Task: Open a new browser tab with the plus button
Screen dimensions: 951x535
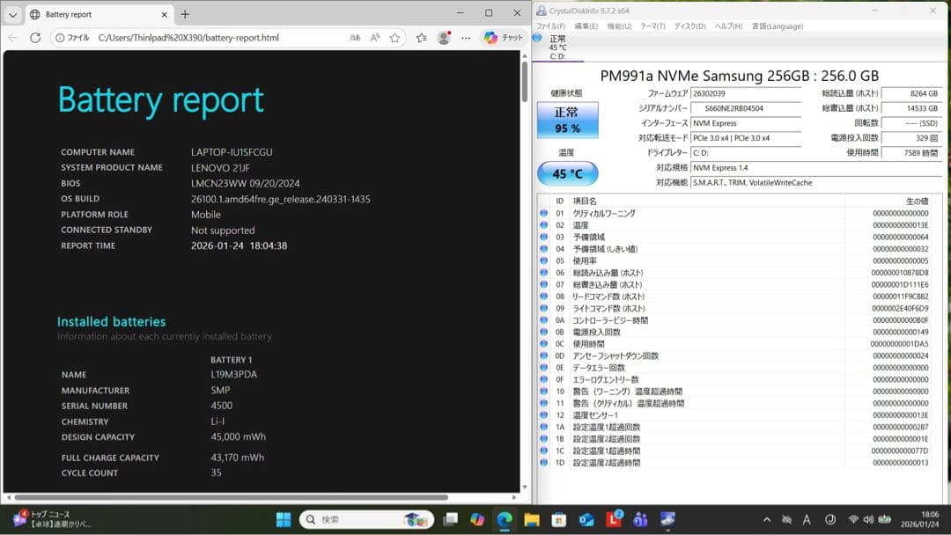Action: point(185,14)
